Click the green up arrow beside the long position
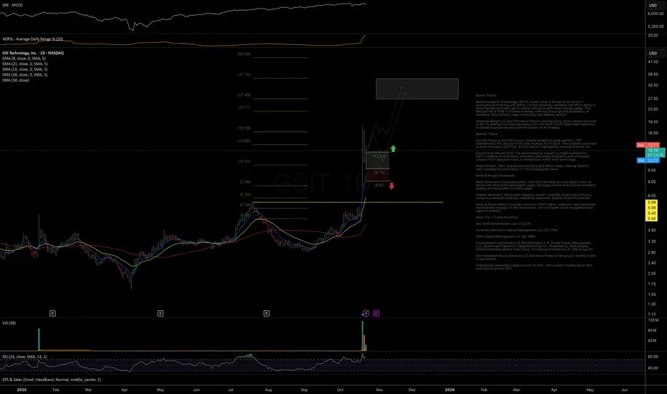The width and height of the screenshot is (667, 394). click(x=393, y=149)
